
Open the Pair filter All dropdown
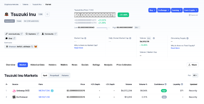point(195,75)
